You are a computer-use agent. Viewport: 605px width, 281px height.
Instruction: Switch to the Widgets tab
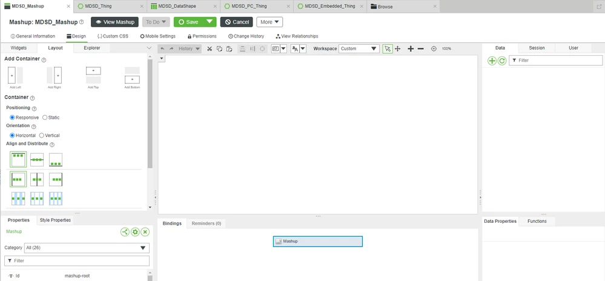tap(19, 48)
